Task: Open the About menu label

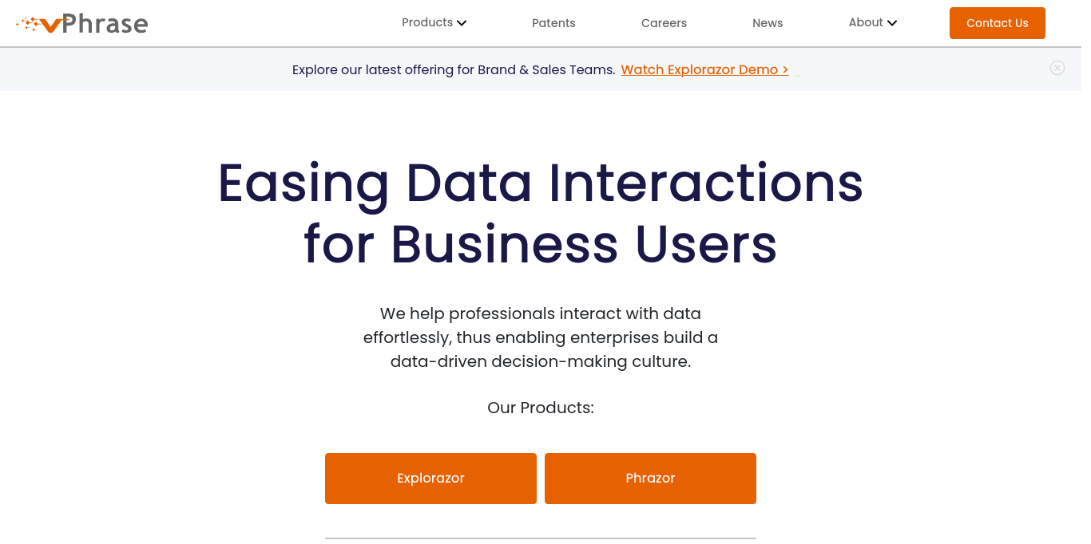Action: tap(866, 22)
